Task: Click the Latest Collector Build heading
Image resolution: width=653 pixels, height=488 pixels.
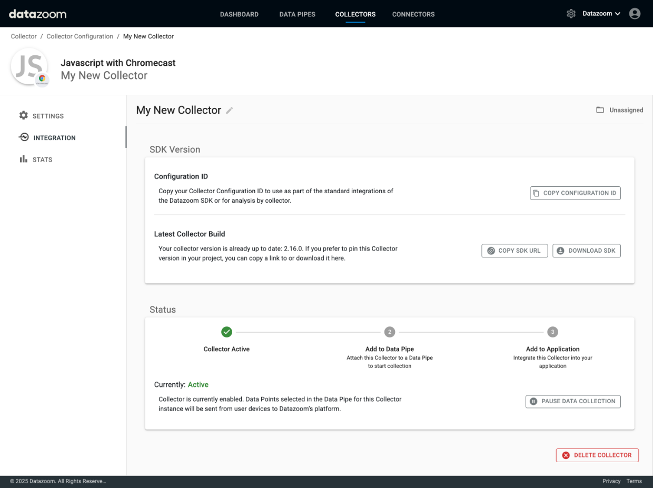Action: point(190,234)
